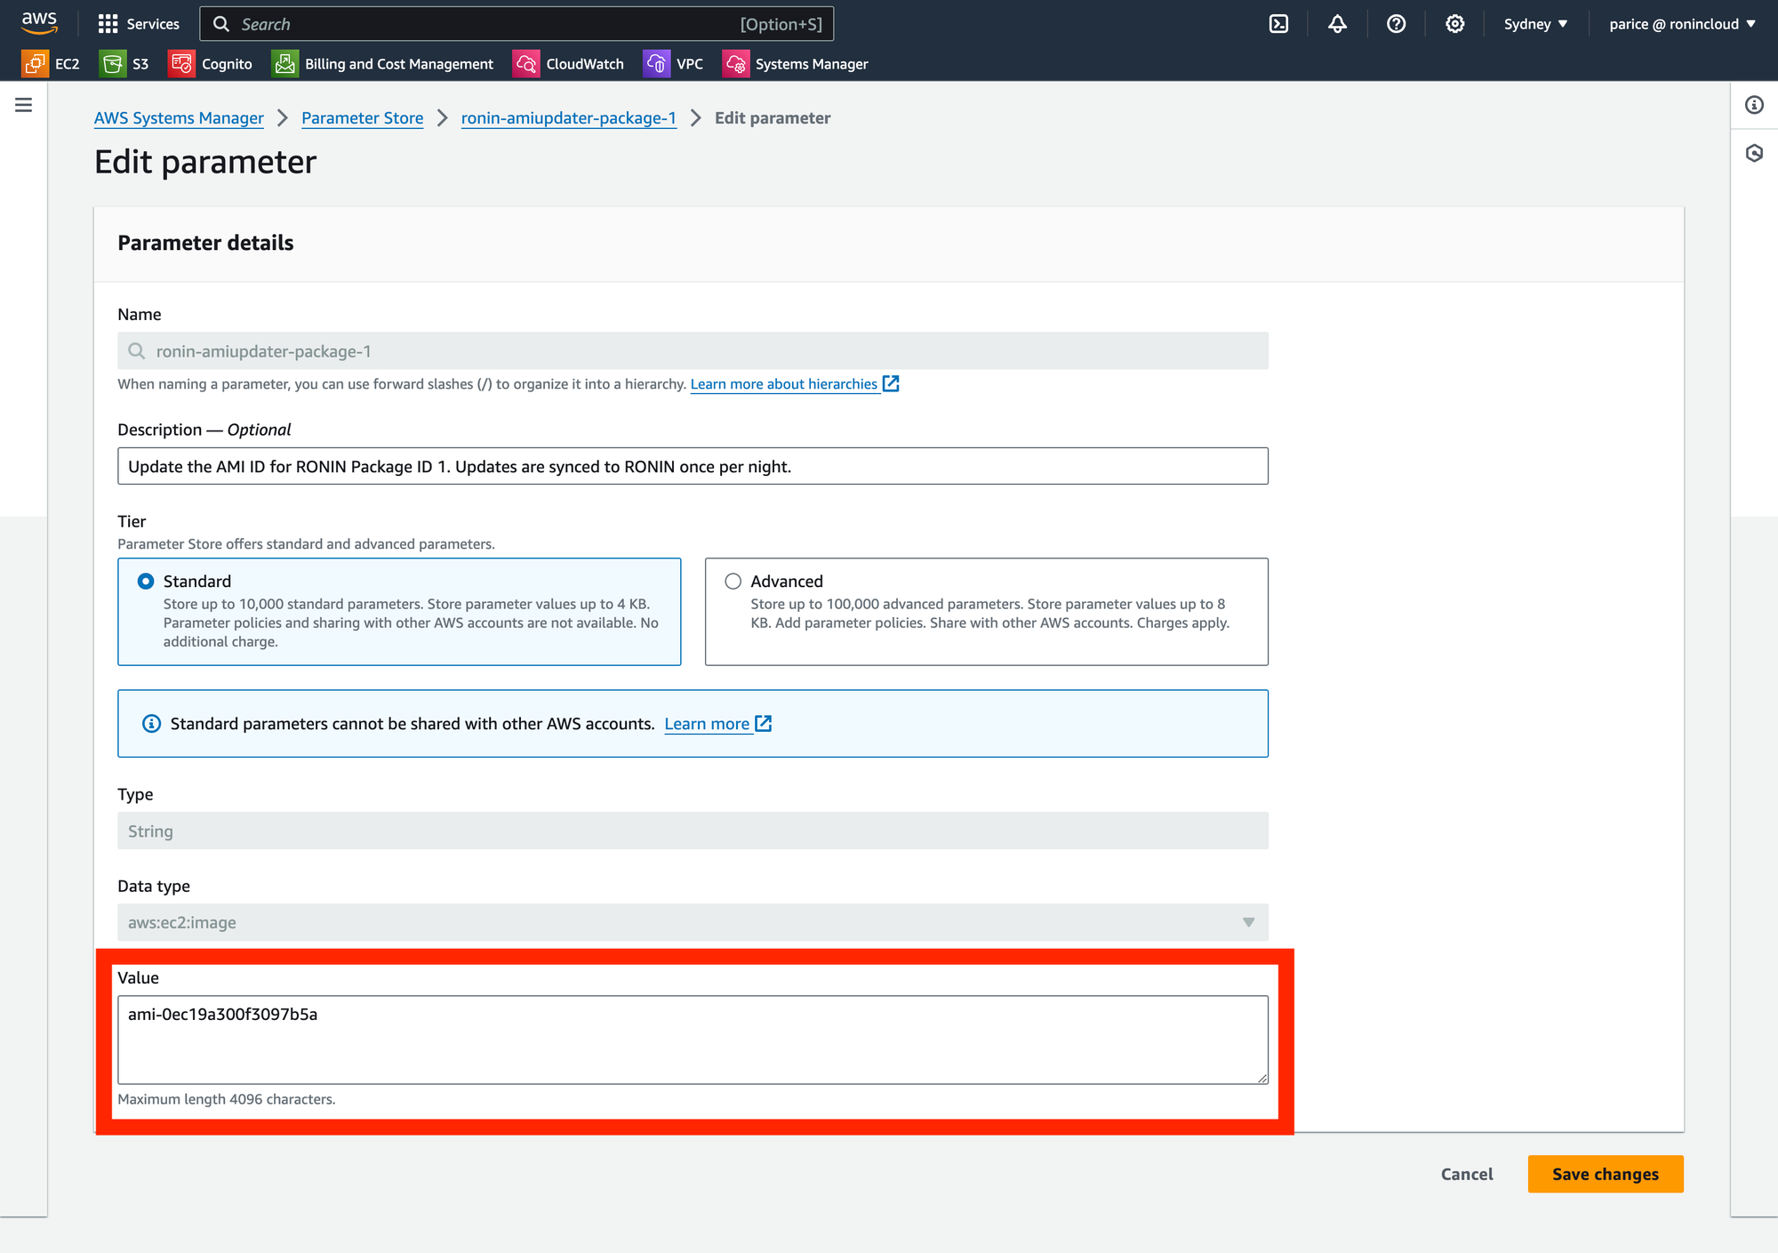Open the CloudShell terminal icon

point(1278,24)
